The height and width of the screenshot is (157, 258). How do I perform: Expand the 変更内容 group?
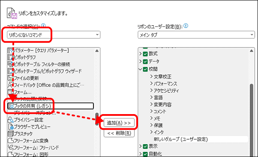[x=151, y=104]
